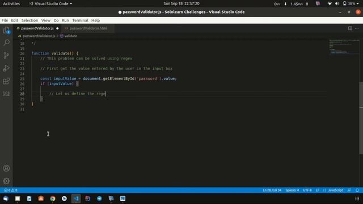Image resolution: width=363 pixels, height=204 pixels.
Task: Open the Edit menu
Action: tap(15, 20)
